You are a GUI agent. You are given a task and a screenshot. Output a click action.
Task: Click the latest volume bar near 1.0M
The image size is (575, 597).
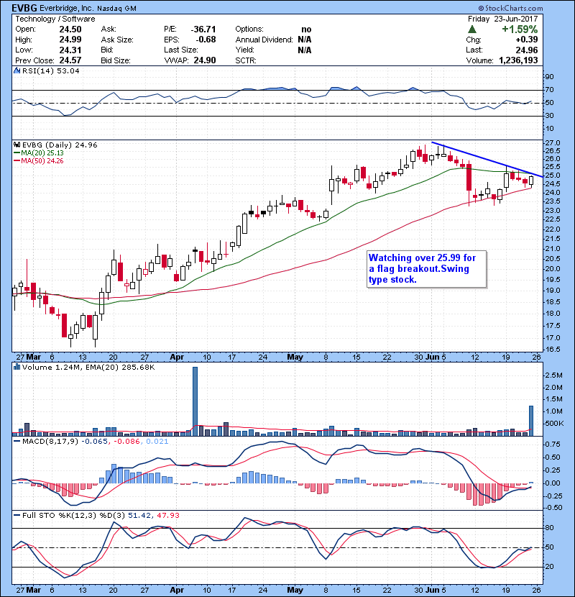point(531,420)
